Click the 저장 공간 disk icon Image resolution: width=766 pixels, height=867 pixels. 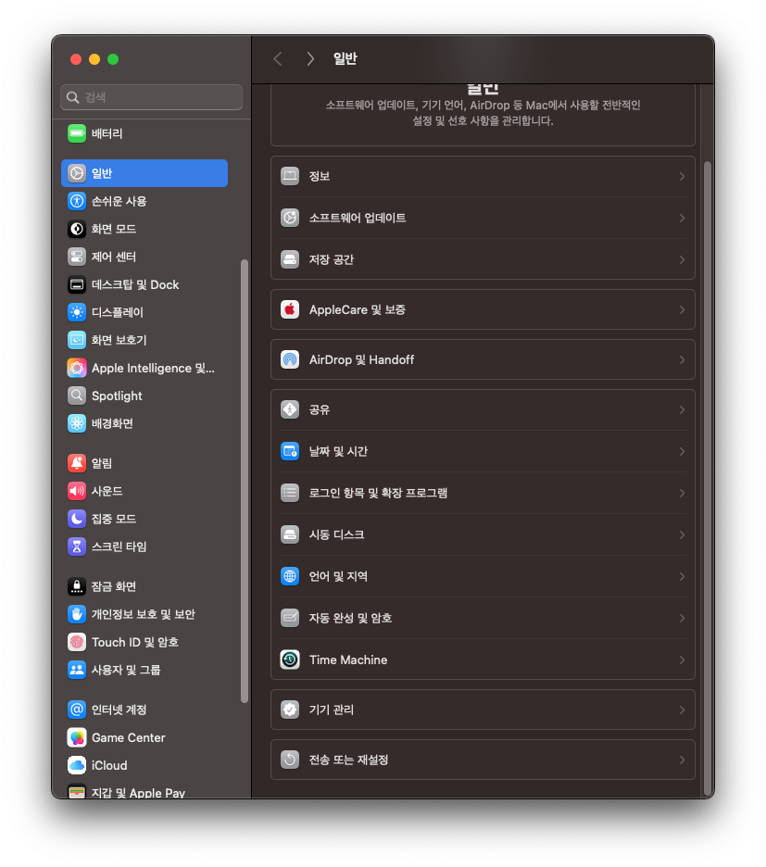(290, 259)
